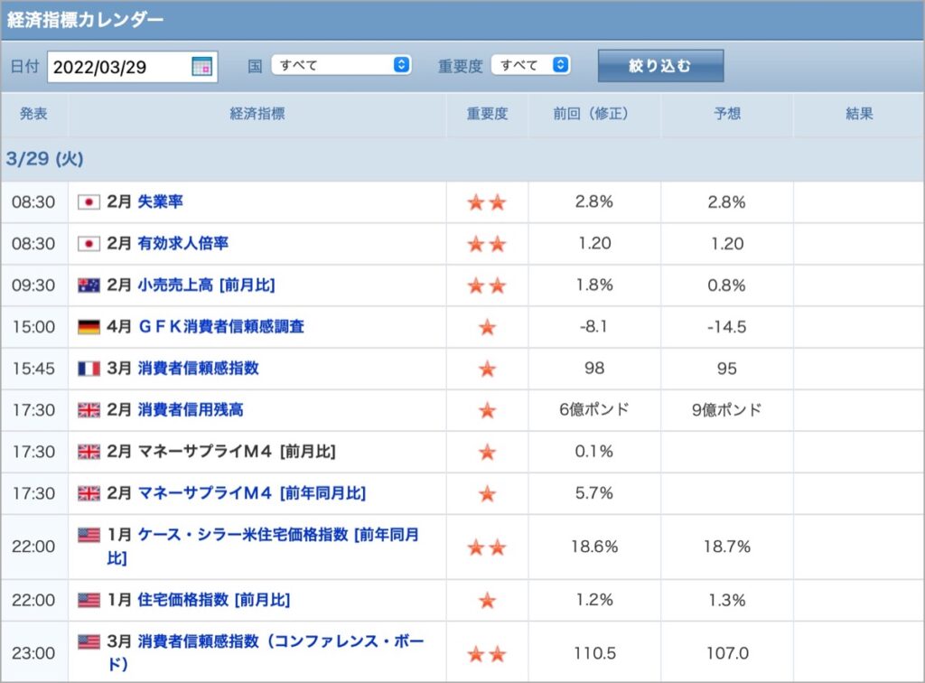Click the 0.8% forecast value
Viewport: 925px width, 683px height.
pos(727,285)
